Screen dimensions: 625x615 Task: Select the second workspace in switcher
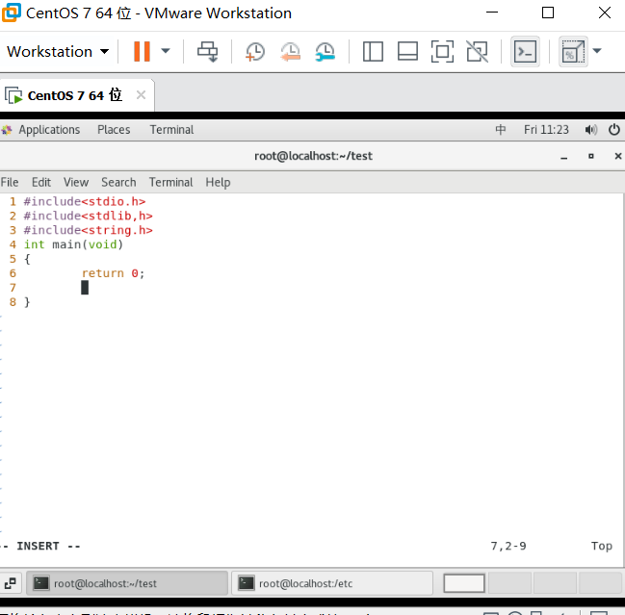(509, 583)
